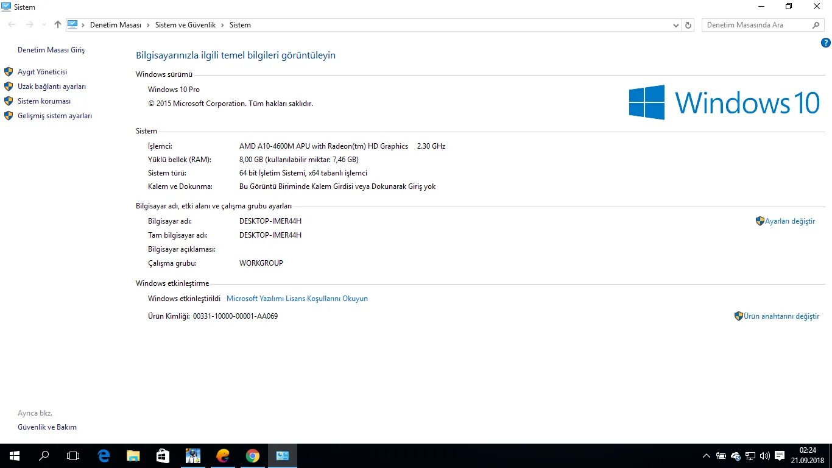Viewport: 832px width, 468px height.
Task: Expand chevron after Denetim Masası breadcrumb
Action: (148, 25)
